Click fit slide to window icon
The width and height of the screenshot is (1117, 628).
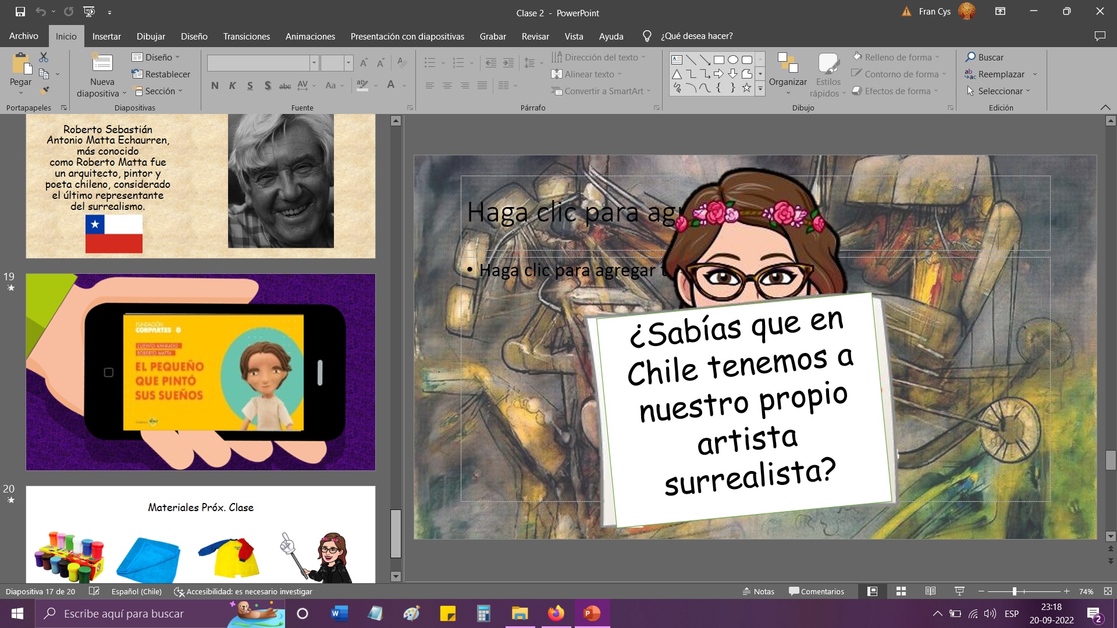click(1108, 591)
